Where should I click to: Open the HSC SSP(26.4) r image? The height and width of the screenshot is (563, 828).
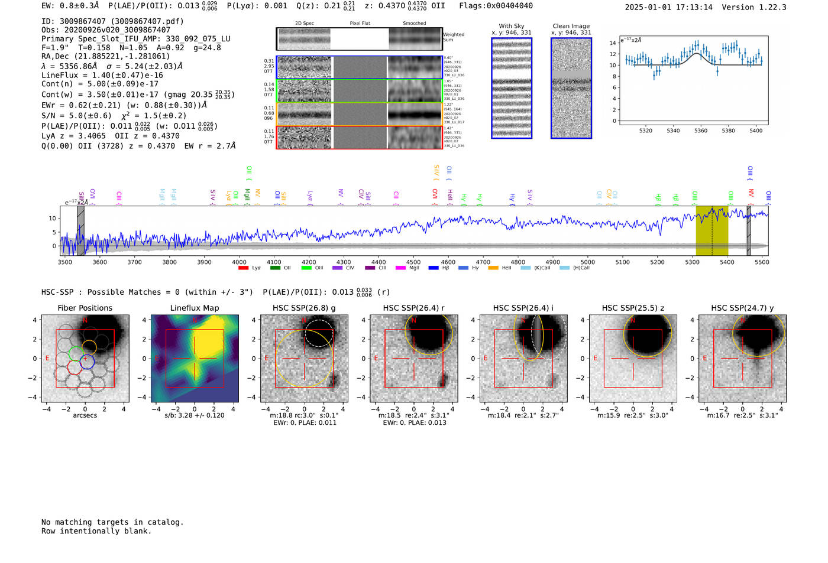coord(414,359)
